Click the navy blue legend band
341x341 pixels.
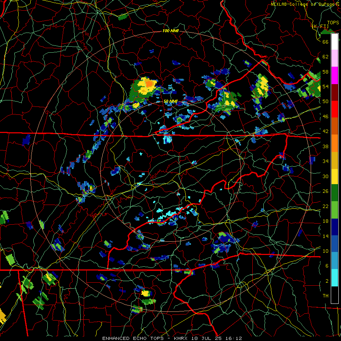[335, 227]
